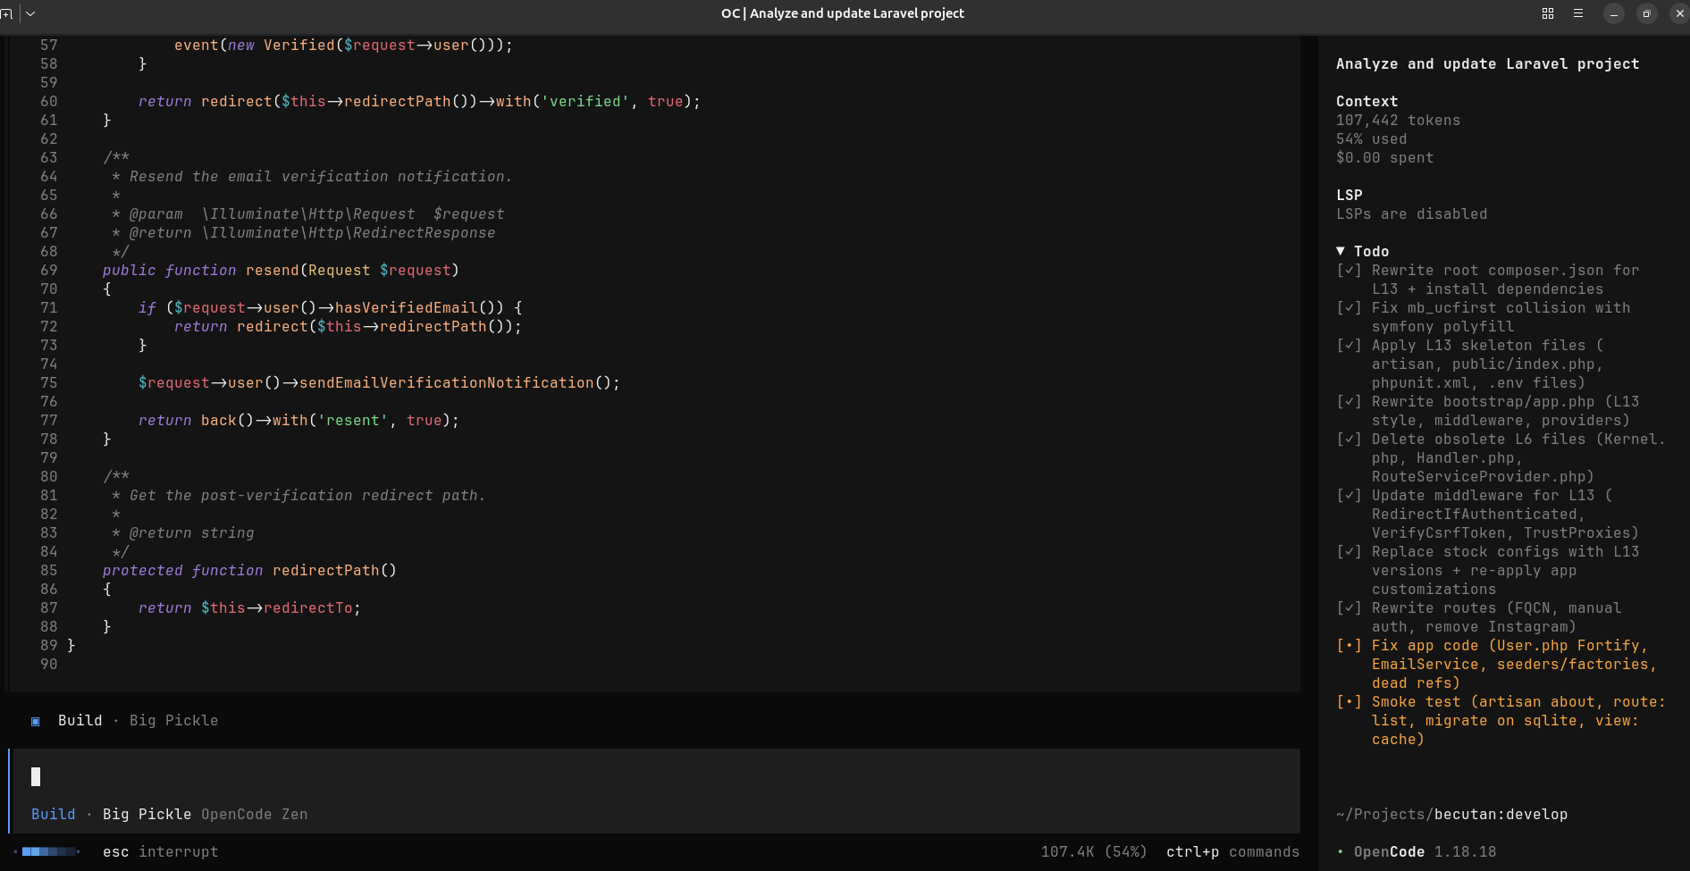The width and height of the screenshot is (1690, 871).
Task: Click the OpenCode Zen provider label
Action: pos(255,814)
